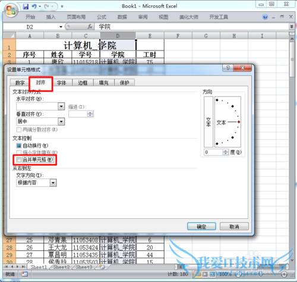Go to the first sheet with the navigation arrow
The height and width of the screenshot is (282, 297).
(6, 267)
